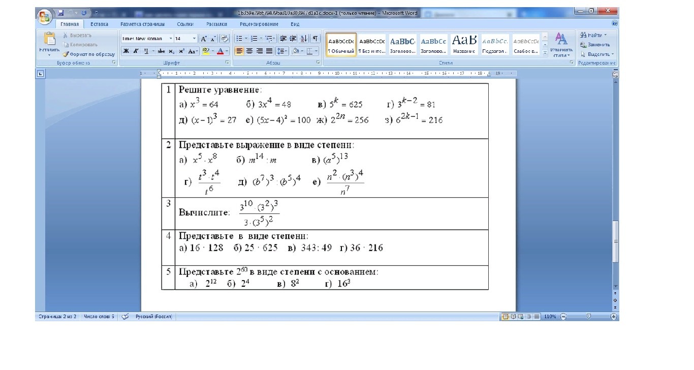Apply the red font color (А)
694x370 pixels.
coord(220,51)
